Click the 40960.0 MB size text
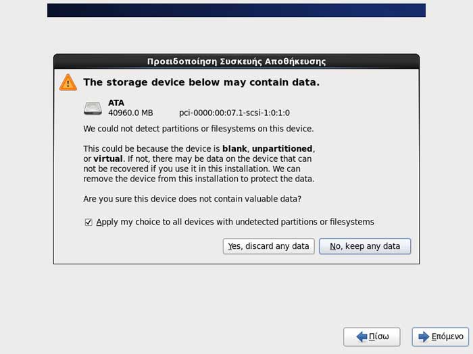This screenshot has width=473, height=354. coord(130,113)
